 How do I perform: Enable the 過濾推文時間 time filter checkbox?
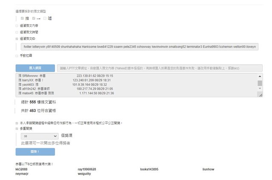(x=17, y=32)
